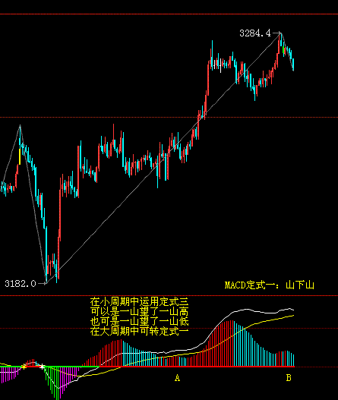This screenshot has width=338, height=400.
Task: Click the 在小周期中运用定式三 annotation line
Action: point(140,302)
